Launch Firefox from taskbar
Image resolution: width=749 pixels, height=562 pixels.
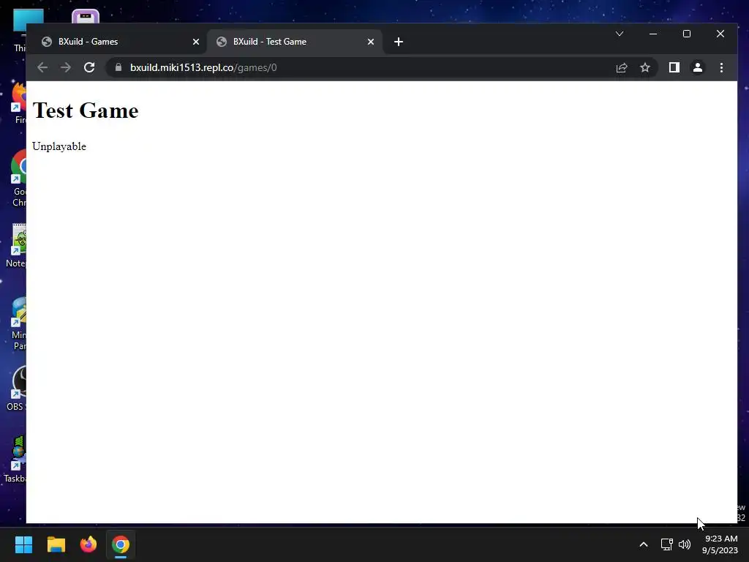[89, 544]
